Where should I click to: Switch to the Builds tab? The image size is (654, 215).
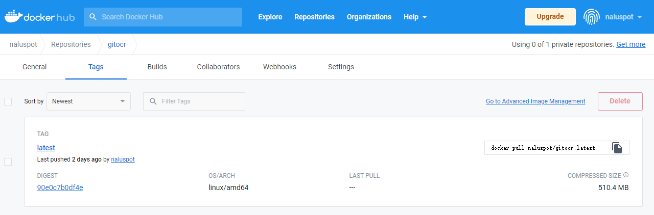pos(157,67)
